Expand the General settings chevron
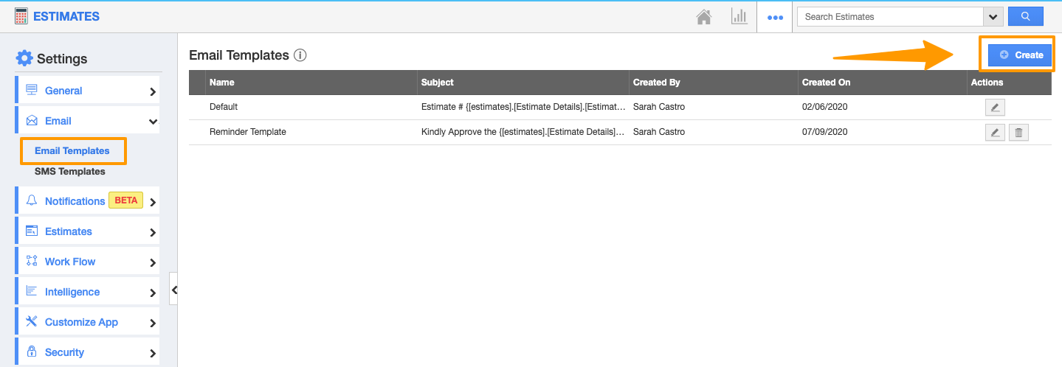This screenshot has width=1062, height=367. tap(153, 92)
